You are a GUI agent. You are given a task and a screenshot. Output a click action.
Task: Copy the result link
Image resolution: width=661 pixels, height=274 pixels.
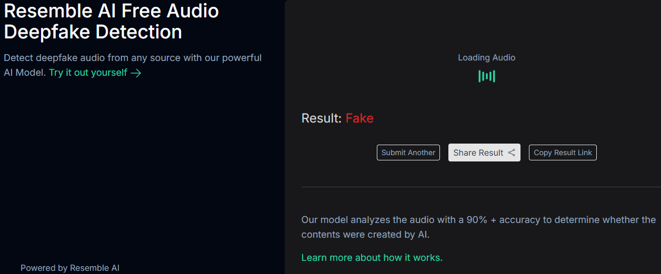click(563, 153)
